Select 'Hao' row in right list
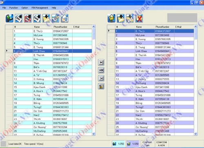Viewport: 204px width, 148px height. pos(155,59)
